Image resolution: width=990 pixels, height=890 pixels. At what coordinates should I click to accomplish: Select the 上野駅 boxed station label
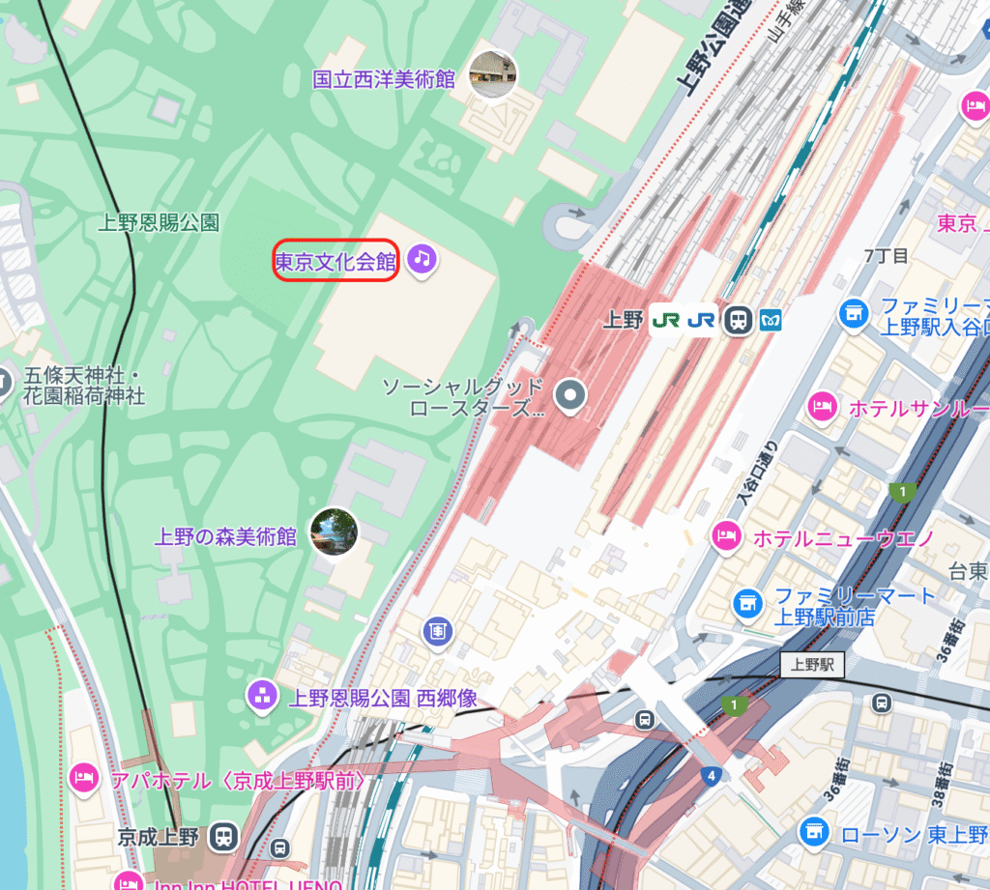812,665
